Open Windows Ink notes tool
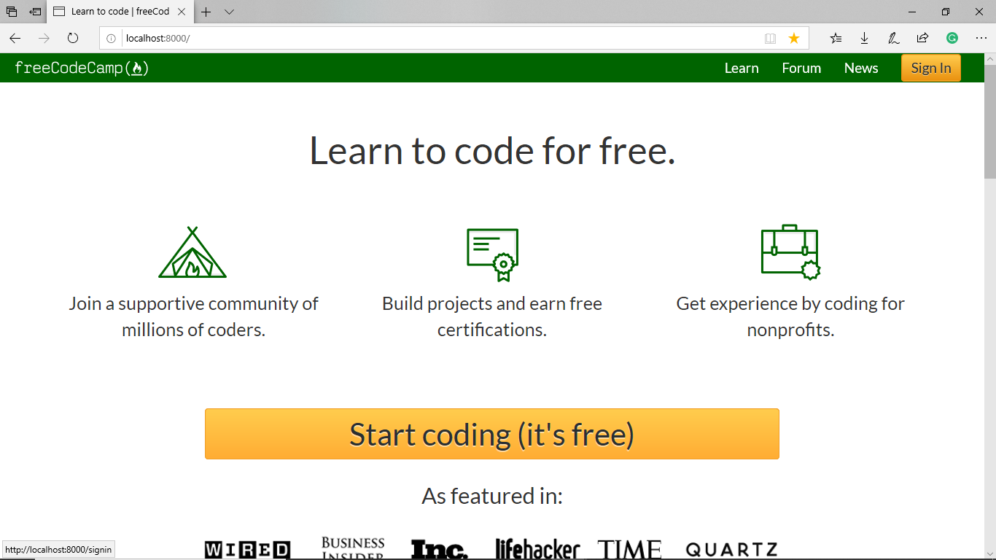Image resolution: width=996 pixels, height=560 pixels. click(893, 38)
